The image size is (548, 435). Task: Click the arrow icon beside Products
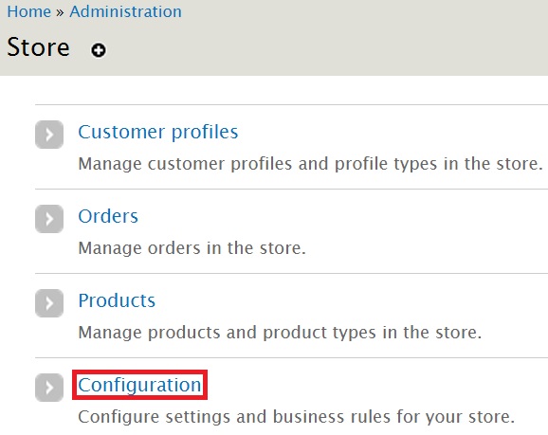pyautogui.click(x=49, y=303)
